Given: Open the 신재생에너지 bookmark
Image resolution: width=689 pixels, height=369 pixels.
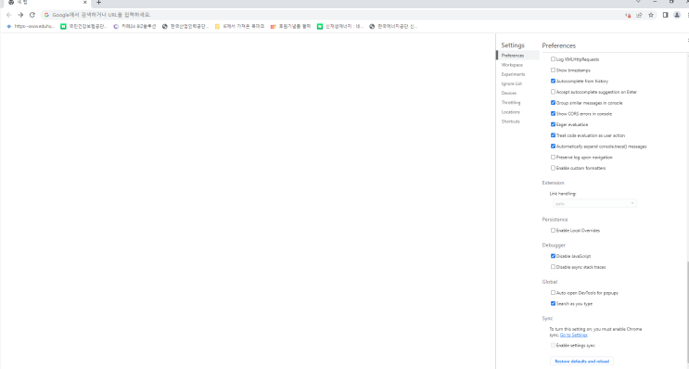Looking at the screenshot, I should (340, 26).
